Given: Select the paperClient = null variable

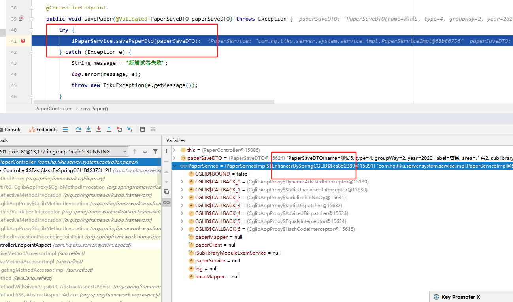Looking at the screenshot, I should (x=216, y=245).
